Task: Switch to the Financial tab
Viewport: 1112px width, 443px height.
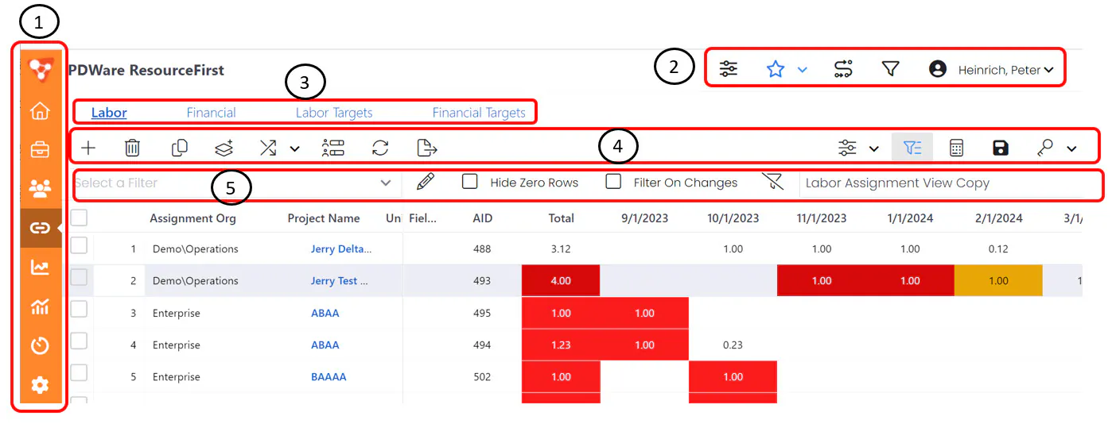Action: point(211,113)
